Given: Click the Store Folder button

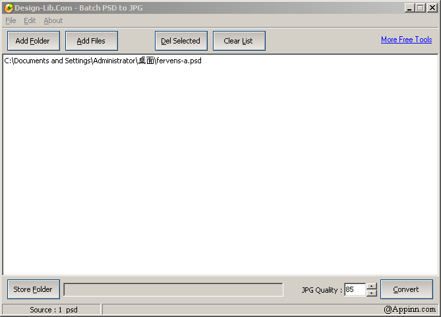Looking at the screenshot, I should point(33,289).
